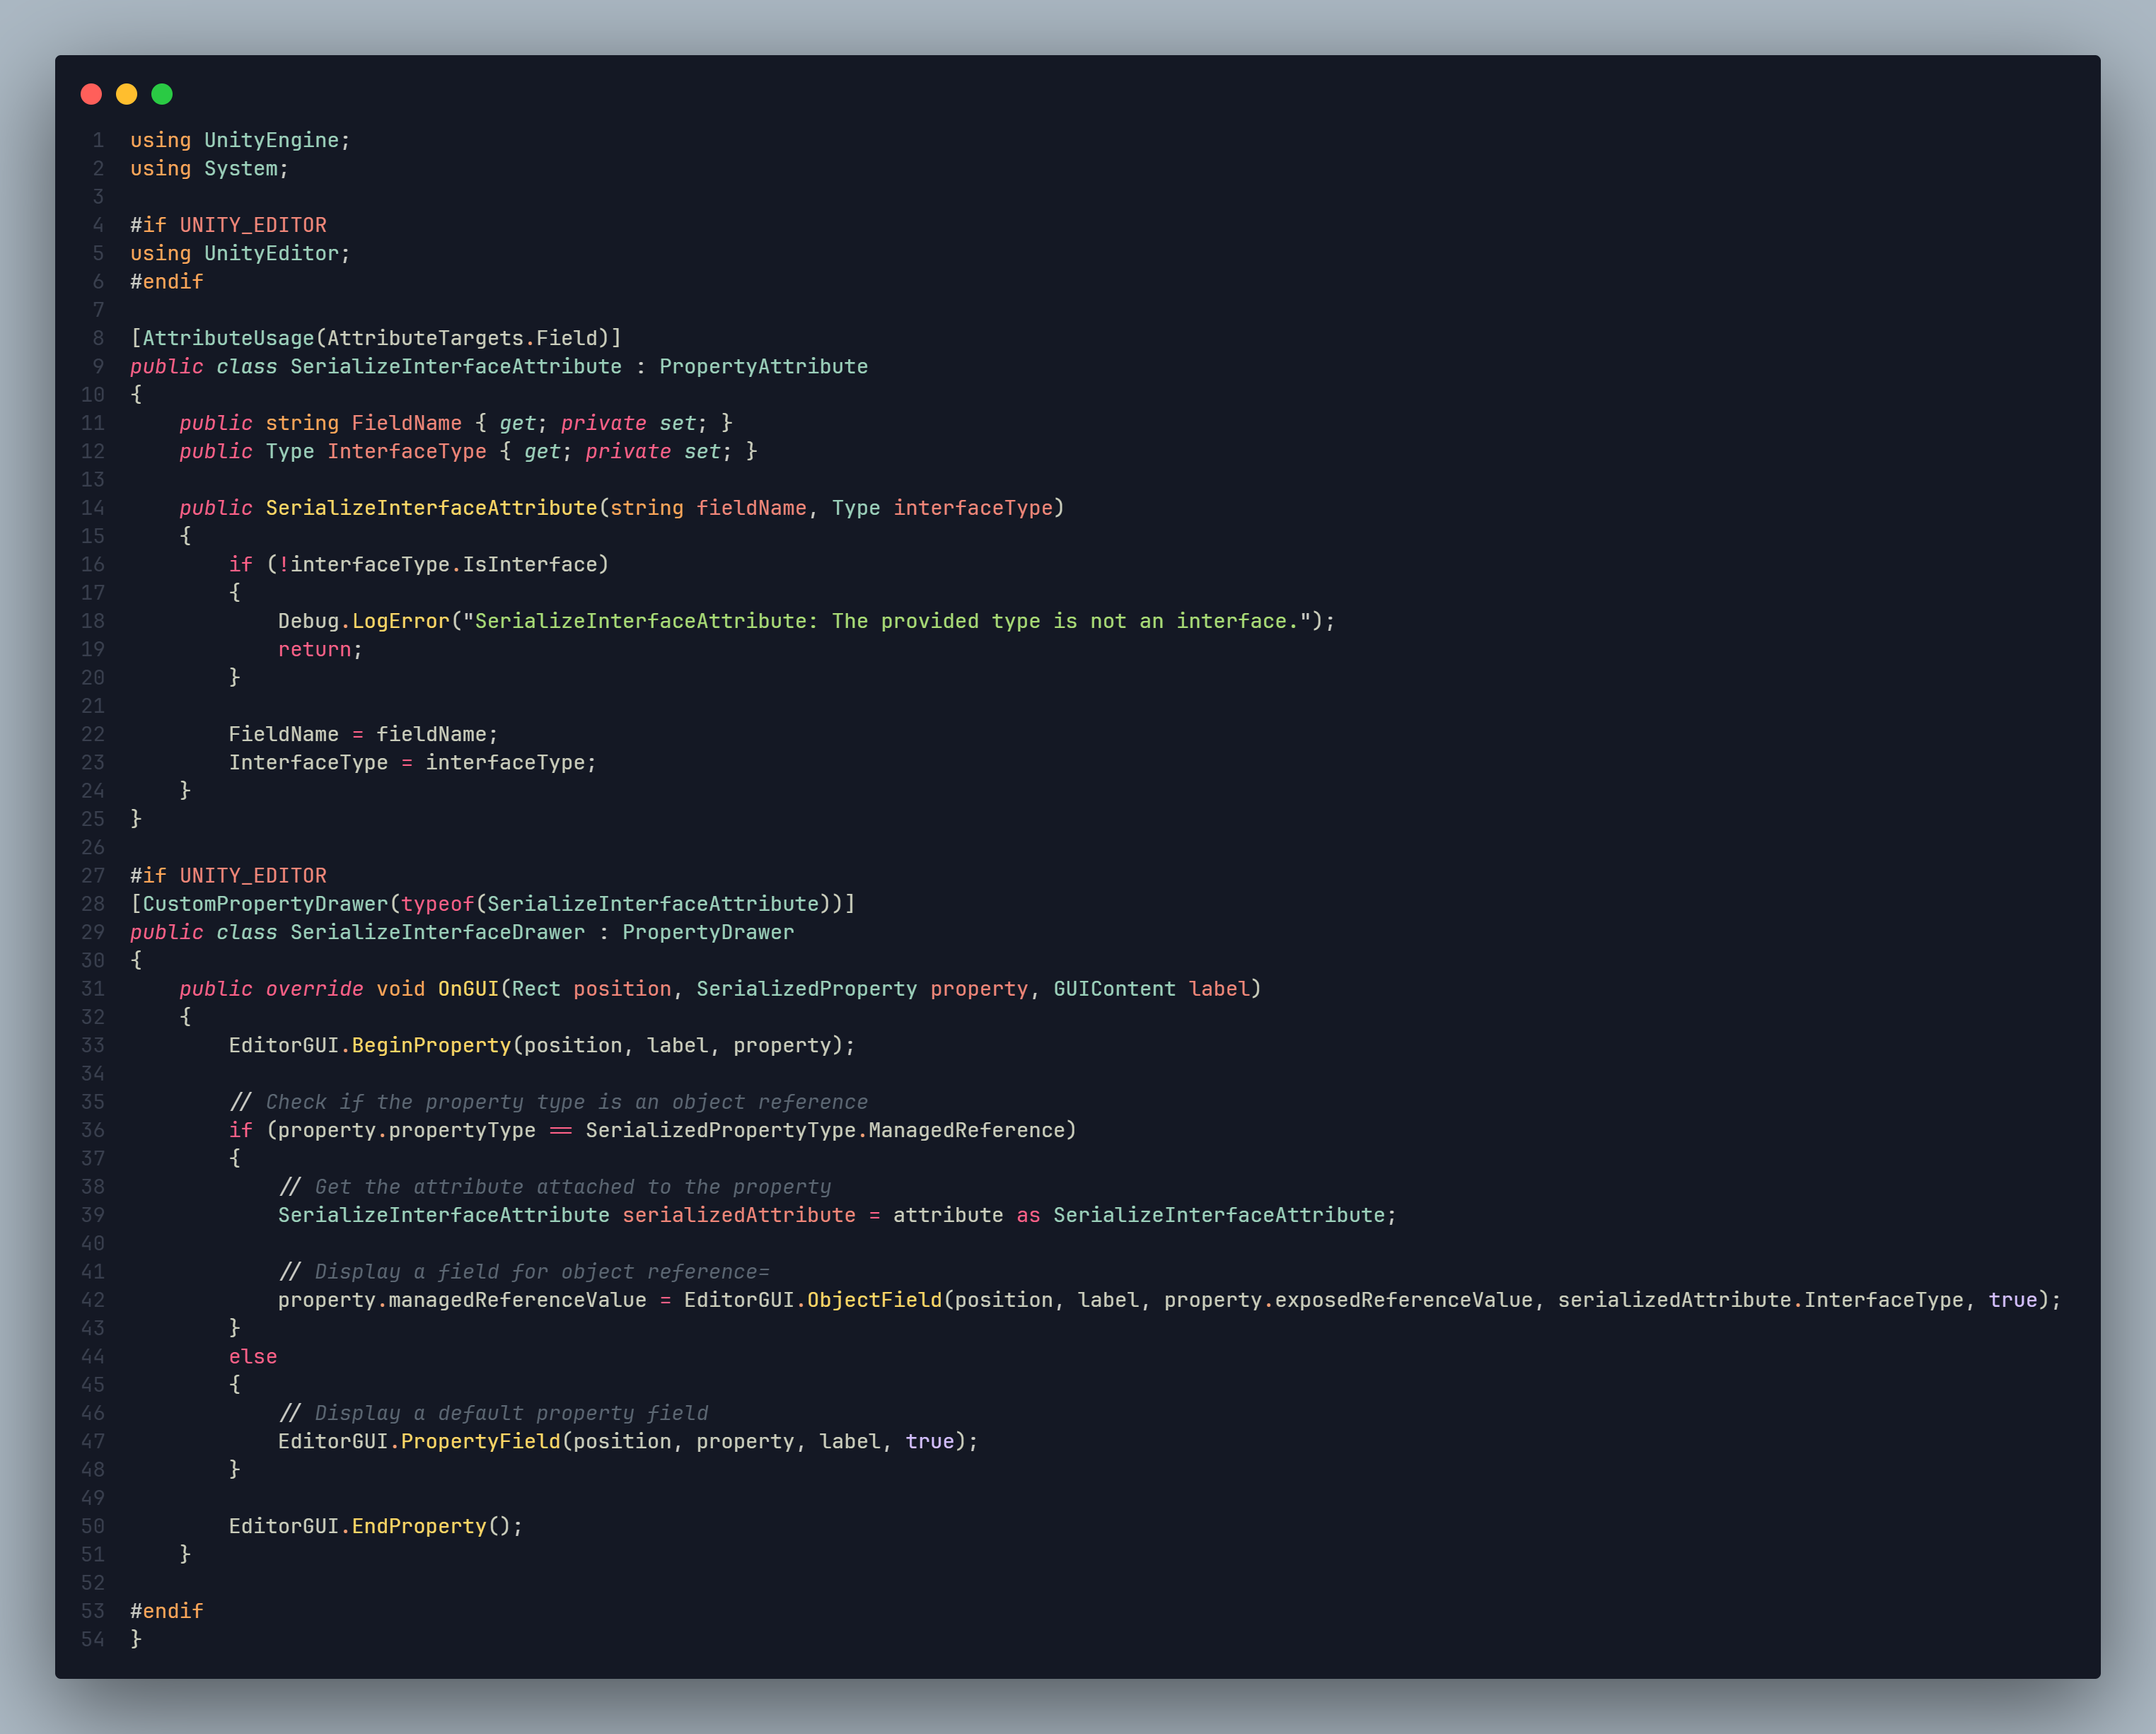The width and height of the screenshot is (2156, 1734).
Task: Click PropertyAttribute base class name
Action: tap(763, 366)
